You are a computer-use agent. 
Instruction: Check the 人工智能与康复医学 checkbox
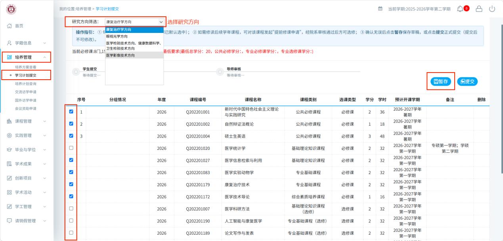click(71, 220)
